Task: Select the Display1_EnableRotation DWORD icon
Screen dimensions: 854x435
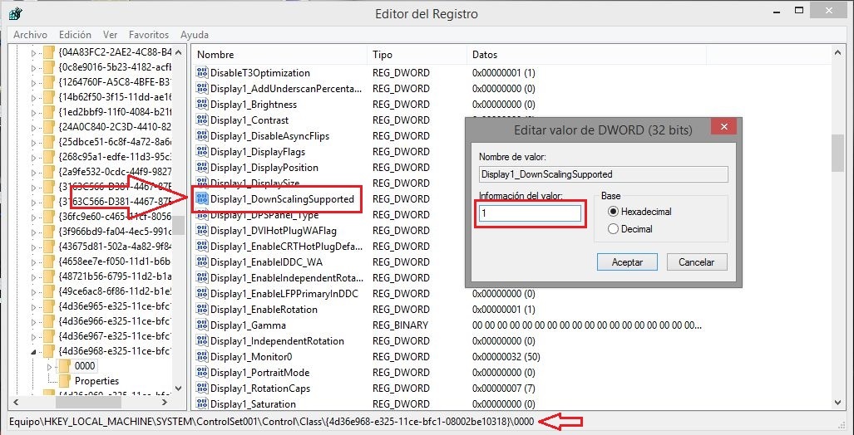Action: click(202, 310)
